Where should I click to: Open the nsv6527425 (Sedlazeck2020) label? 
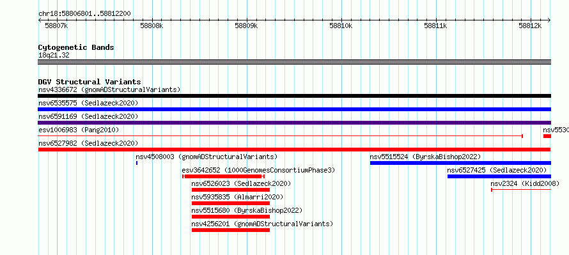click(x=497, y=170)
